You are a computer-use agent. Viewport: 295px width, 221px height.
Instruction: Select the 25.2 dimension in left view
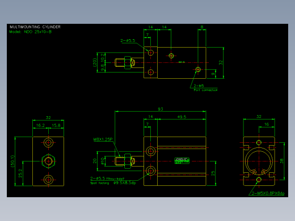point(20,173)
